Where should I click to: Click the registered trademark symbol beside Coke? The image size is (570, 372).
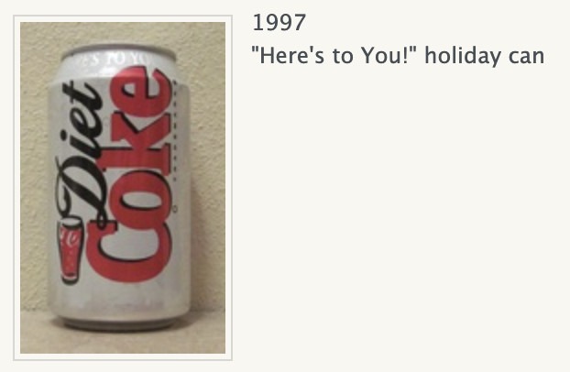pyautogui.click(x=175, y=210)
